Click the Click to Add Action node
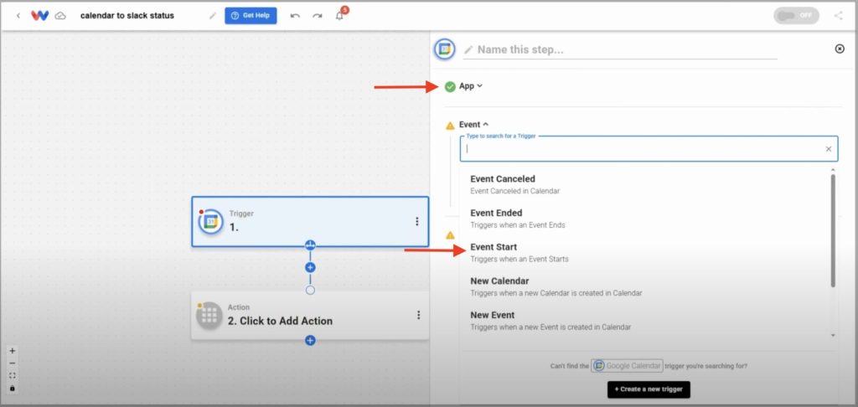Image resolution: width=858 pixels, height=407 pixels. [x=310, y=315]
